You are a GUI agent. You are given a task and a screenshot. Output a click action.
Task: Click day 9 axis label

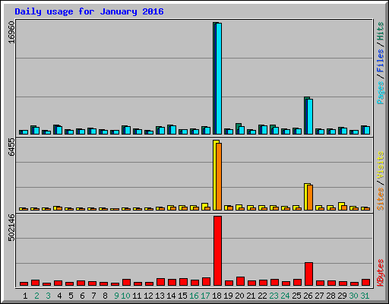pyautogui.click(x=116, y=296)
